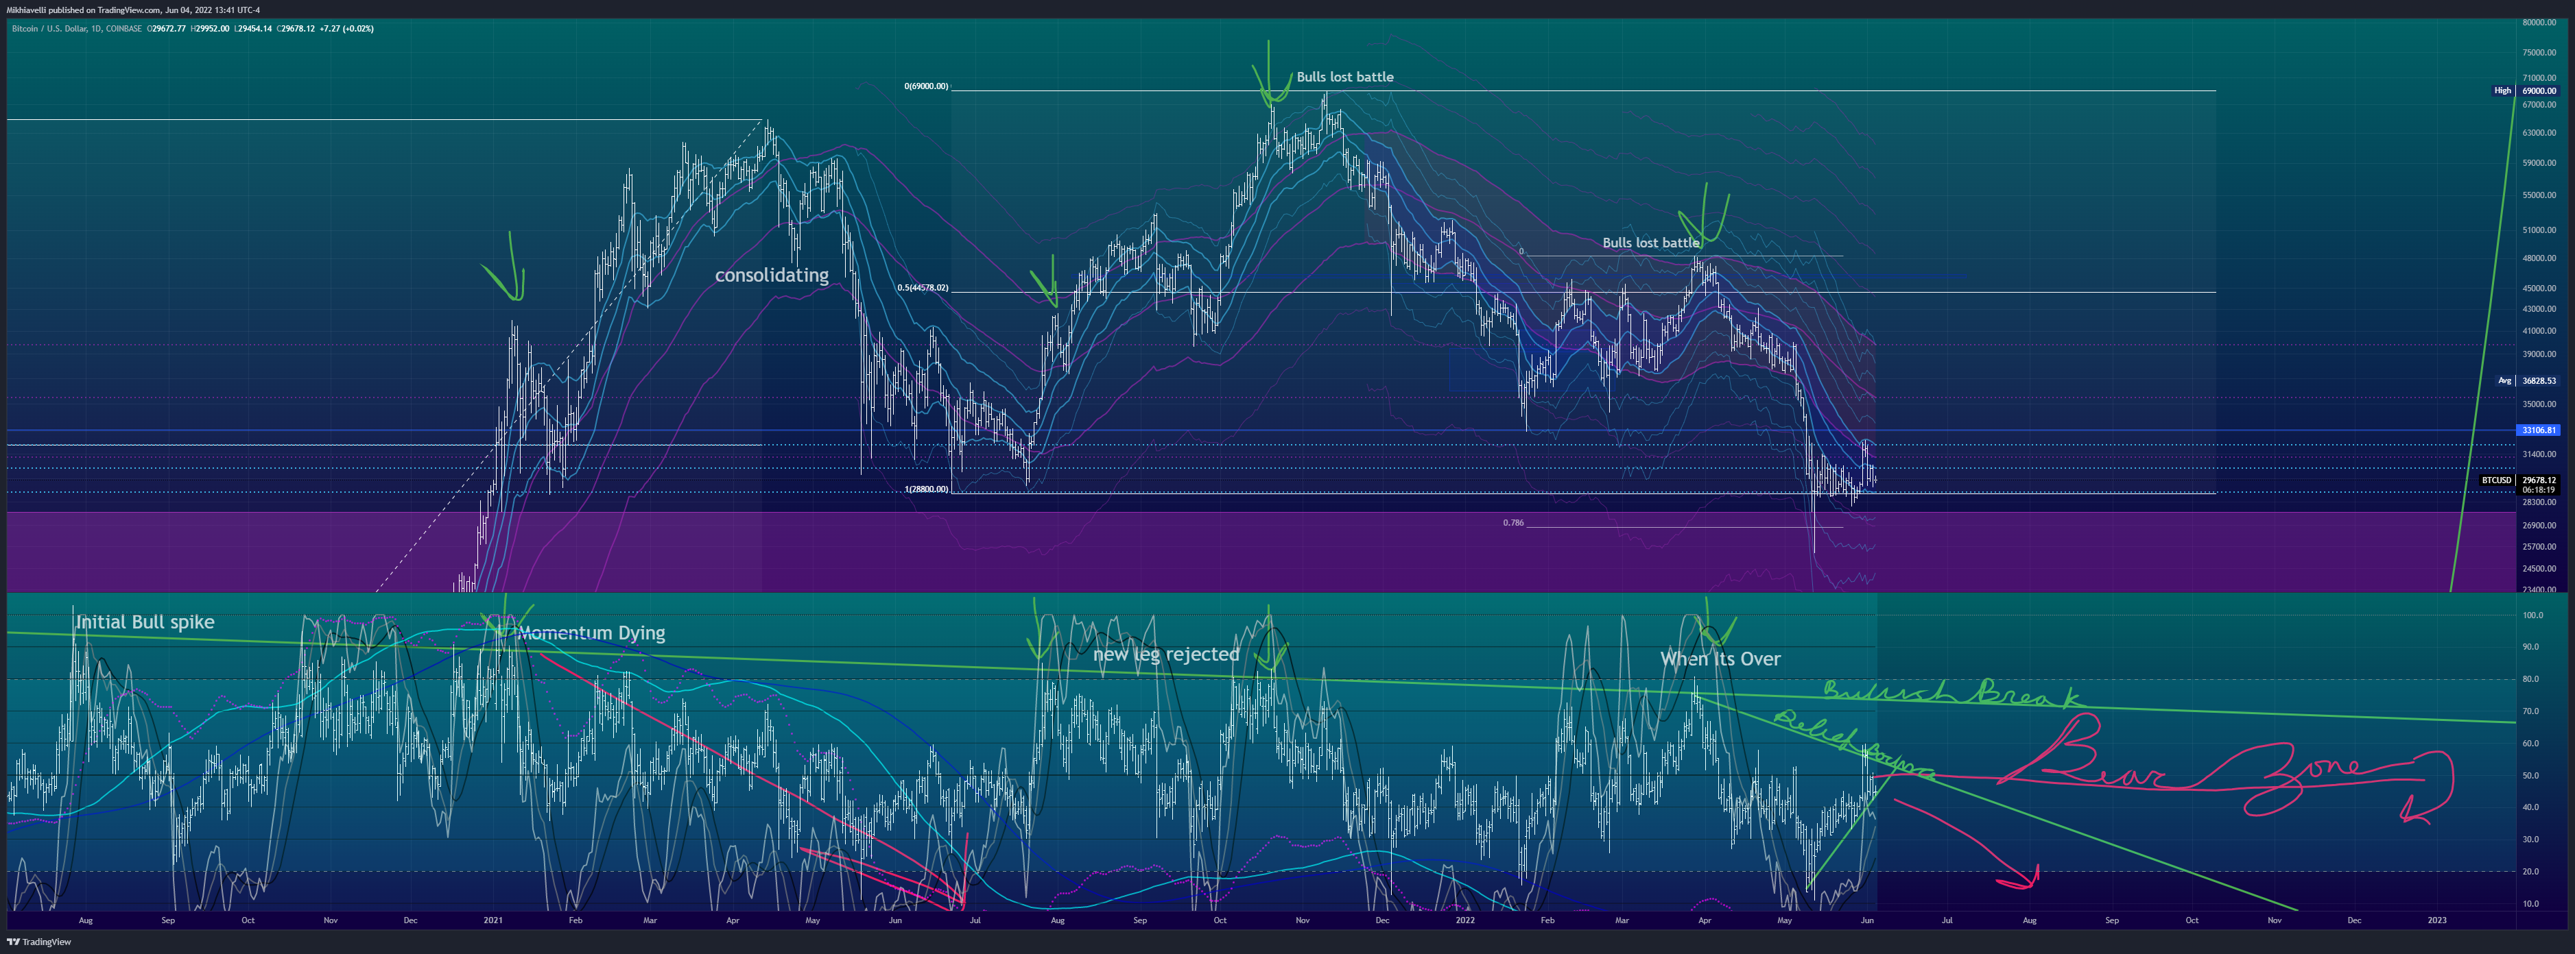
Task: Click the open value O29672.77
Action: pyautogui.click(x=167, y=29)
